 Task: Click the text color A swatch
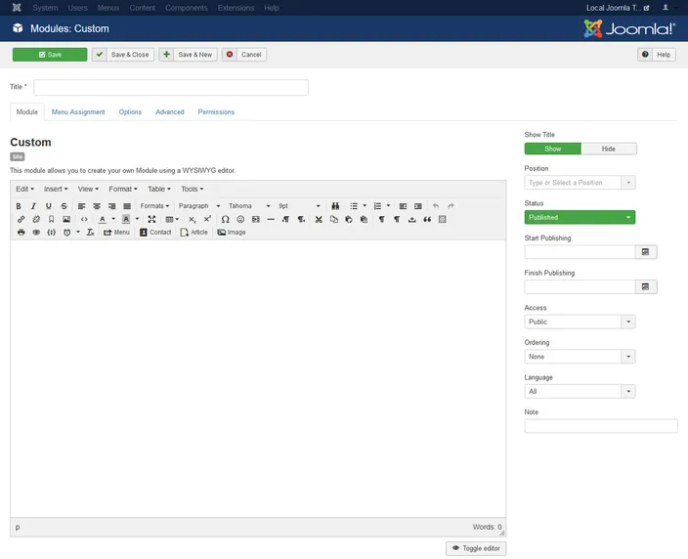[103, 219]
